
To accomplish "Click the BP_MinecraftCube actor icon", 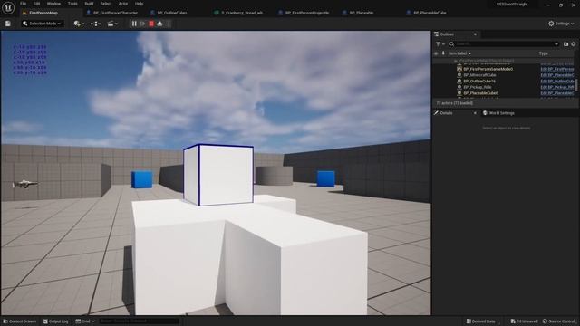I will tap(459, 75).
